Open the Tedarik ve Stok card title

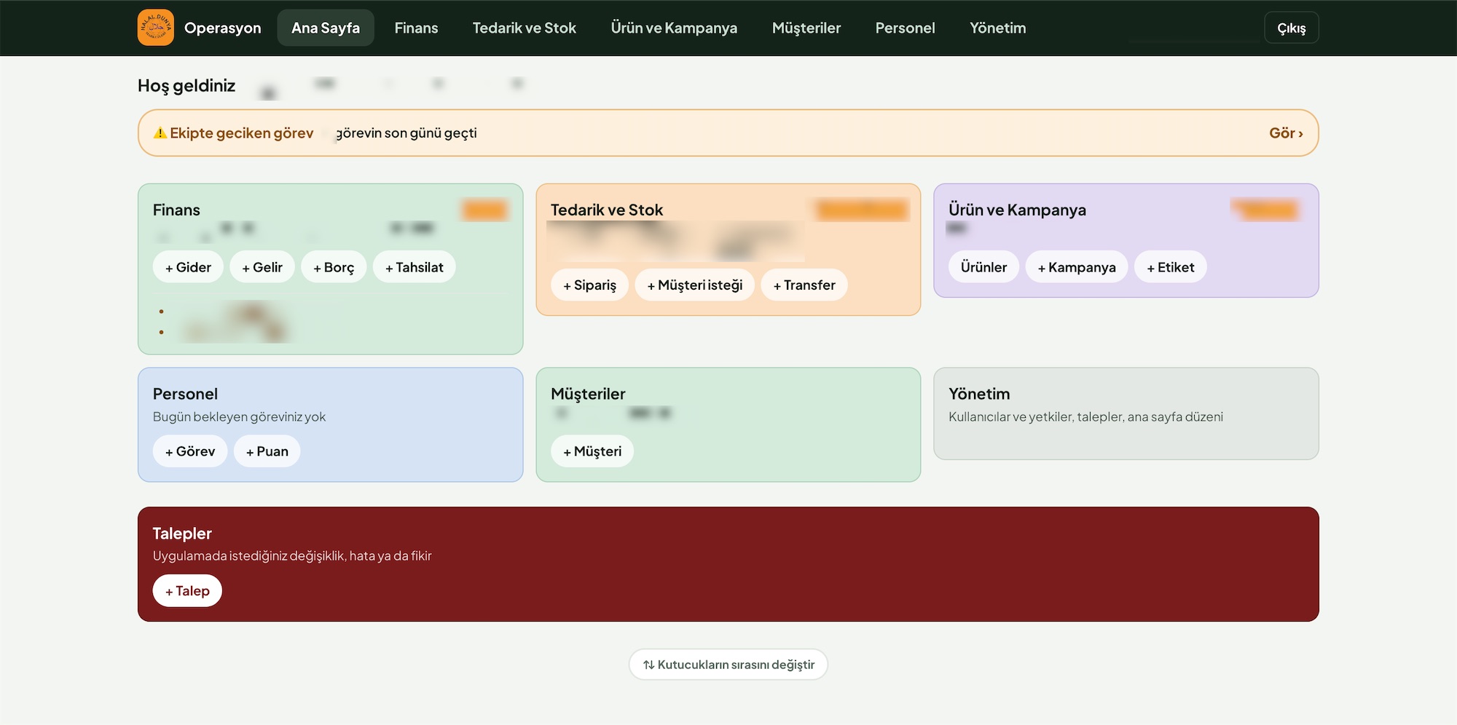click(x=607, y=210)
